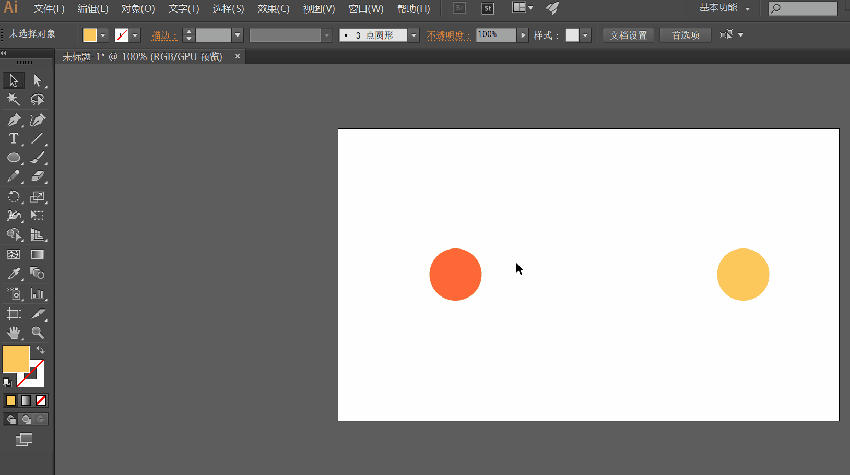Open the 3 点圆形 brush dropdown
850x475 pixels.
(414, 35)
